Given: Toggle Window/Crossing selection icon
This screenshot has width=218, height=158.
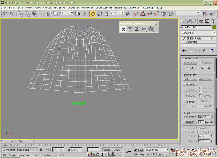Looking at the screenshot, I should click(78, 14).
